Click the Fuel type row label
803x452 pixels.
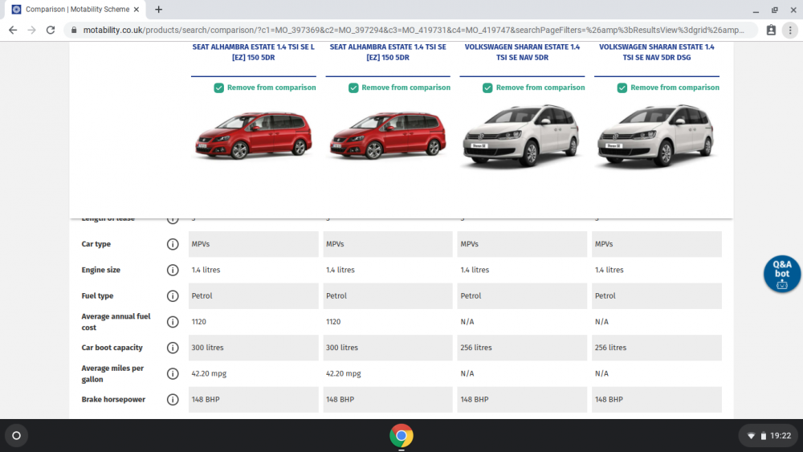pyautogui.click(x=97, y=296)
